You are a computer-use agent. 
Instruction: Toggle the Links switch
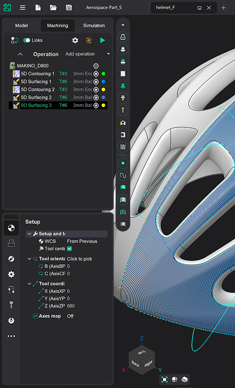[x=27, y=41]
